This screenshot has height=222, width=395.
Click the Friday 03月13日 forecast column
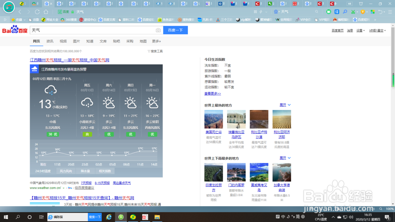[x=87, y=110]
